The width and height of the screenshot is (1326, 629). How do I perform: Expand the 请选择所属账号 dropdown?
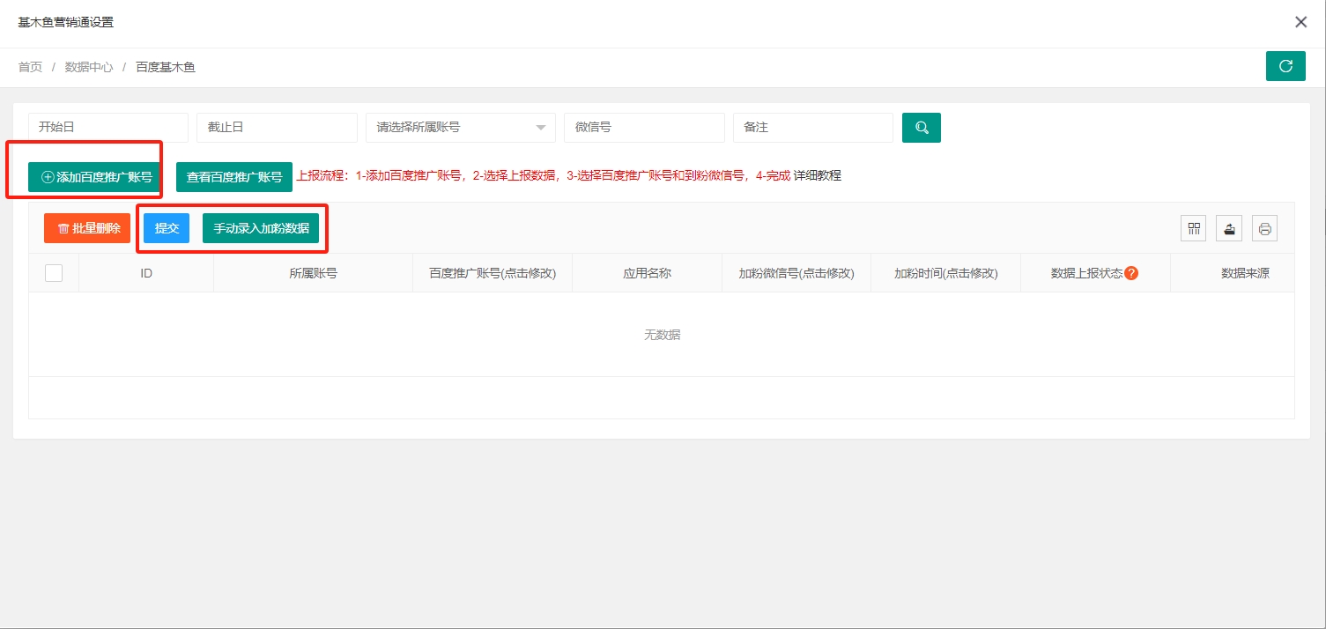(x=460, y=128)
